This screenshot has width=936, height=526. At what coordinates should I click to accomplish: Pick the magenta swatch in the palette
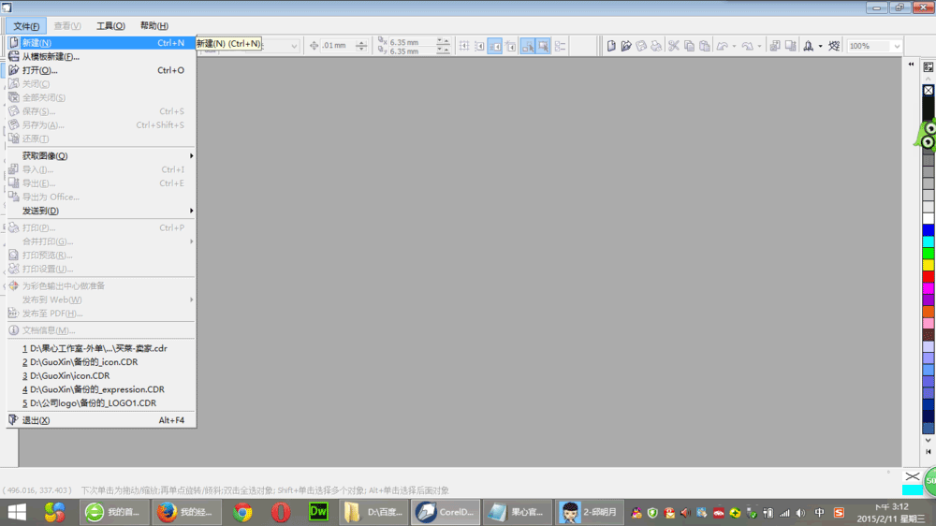click(x=929, y=287)
